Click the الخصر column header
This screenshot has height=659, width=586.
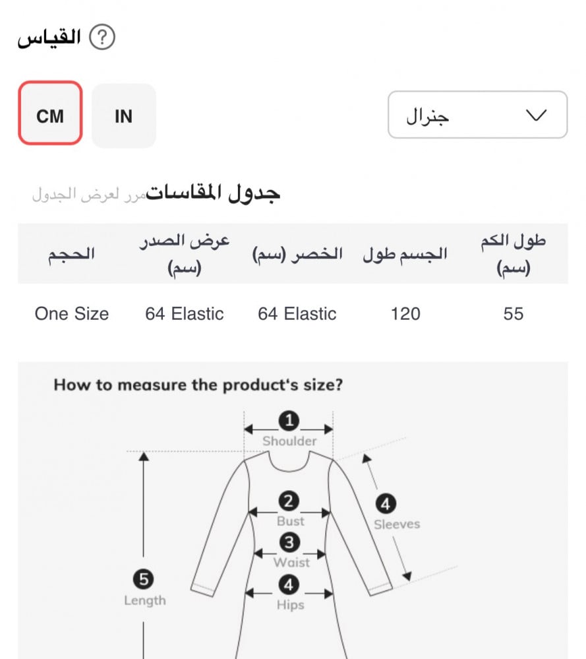click(x=297, y=255)
